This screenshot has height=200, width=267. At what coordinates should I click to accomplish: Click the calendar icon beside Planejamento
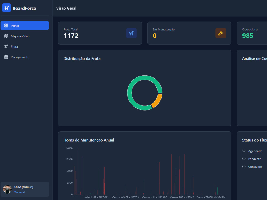pos(6,57)
